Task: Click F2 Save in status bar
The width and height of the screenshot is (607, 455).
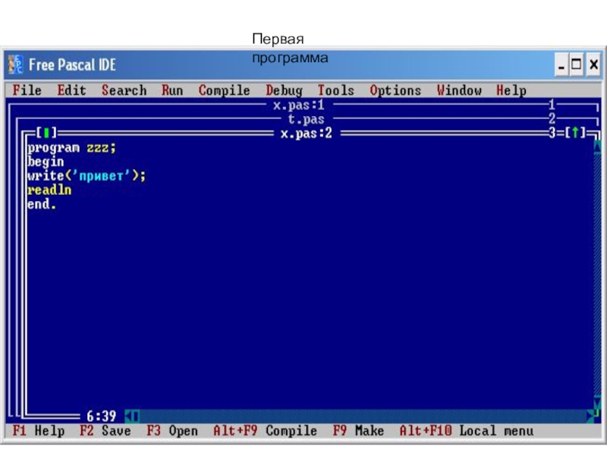Action: 105,431
